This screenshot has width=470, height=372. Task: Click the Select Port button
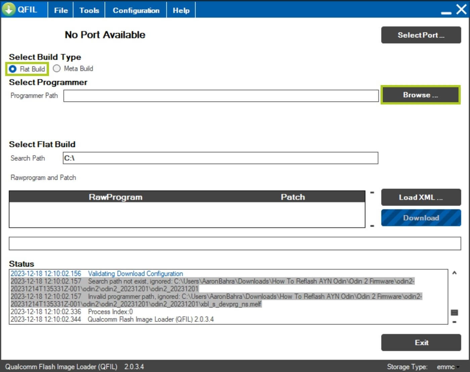[421, 35]
